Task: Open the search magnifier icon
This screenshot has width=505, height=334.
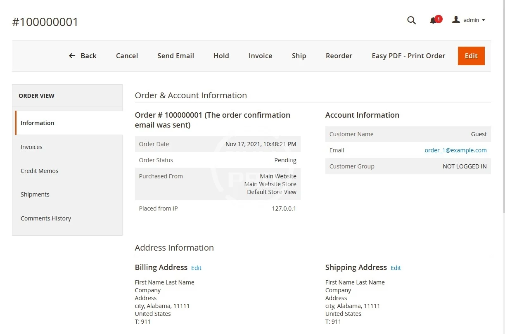Action: (411, 20)
